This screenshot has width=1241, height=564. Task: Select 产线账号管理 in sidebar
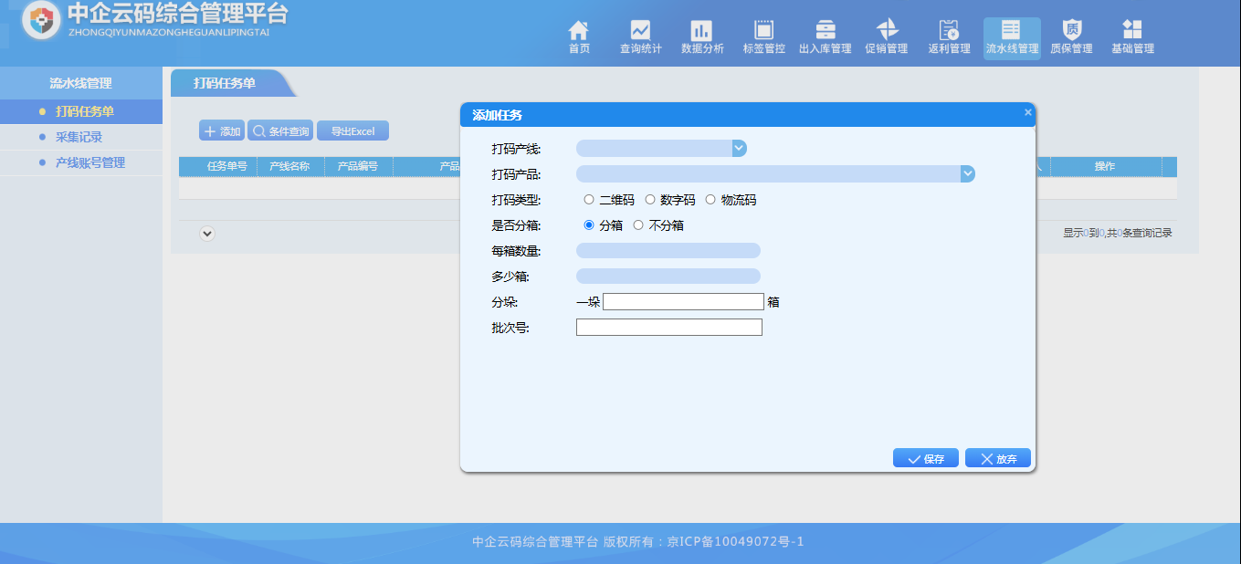(90, 162)
